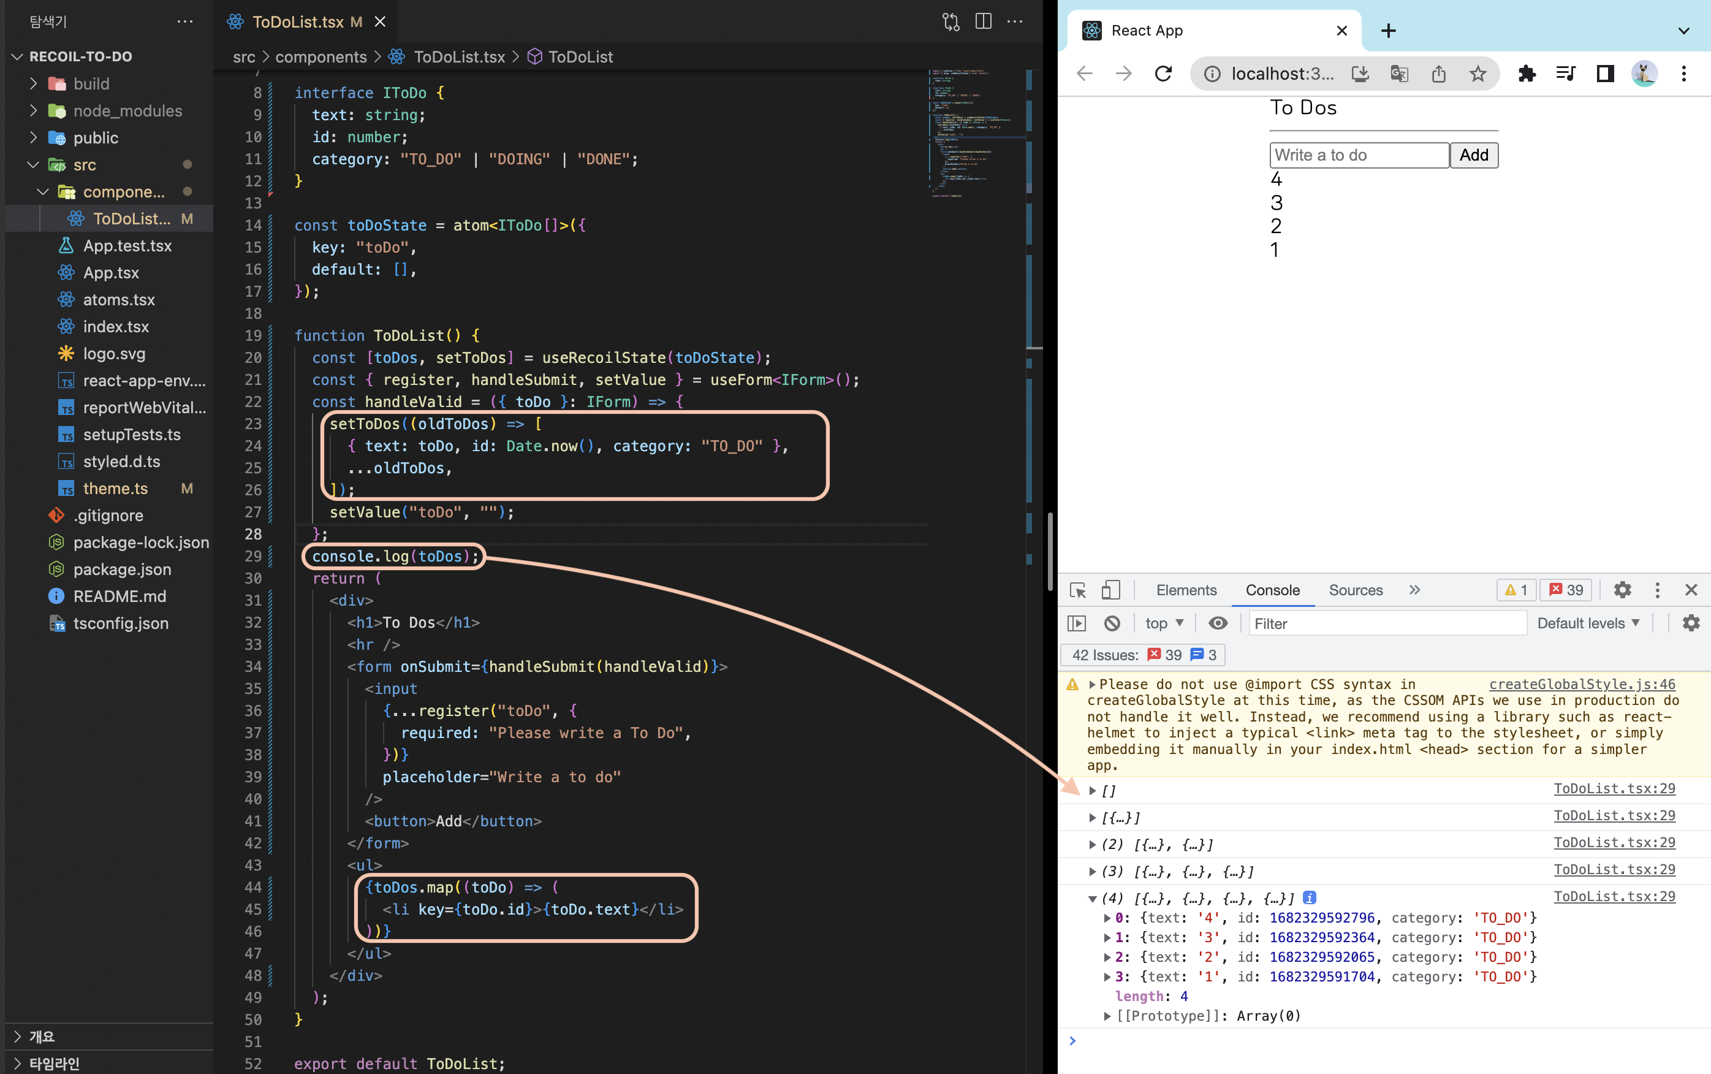
Task: Open source control changes compare icon
Action: (950, 21)
